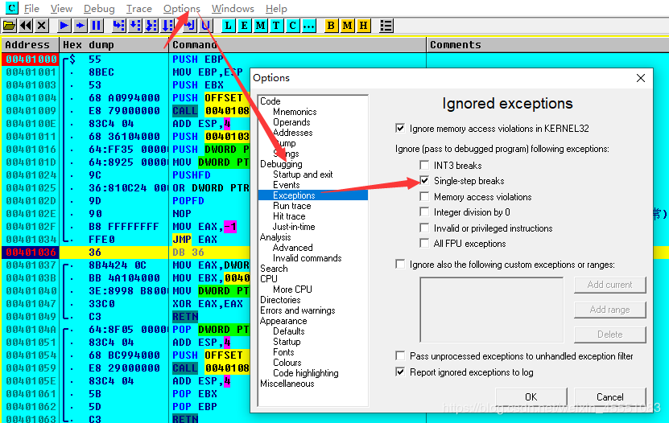
Task: Click inside the custom exceptions list box
Action: click(x=492, y=310)
